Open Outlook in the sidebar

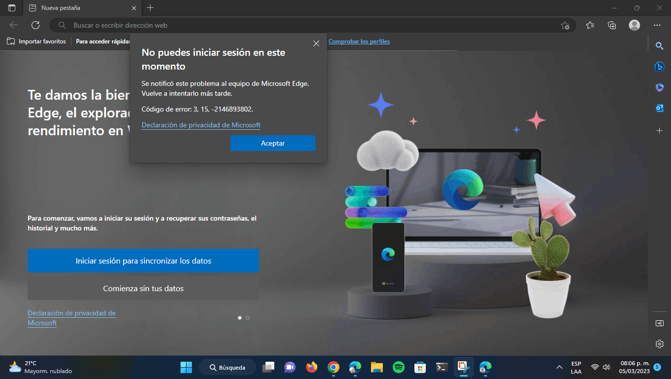point(659,109)
